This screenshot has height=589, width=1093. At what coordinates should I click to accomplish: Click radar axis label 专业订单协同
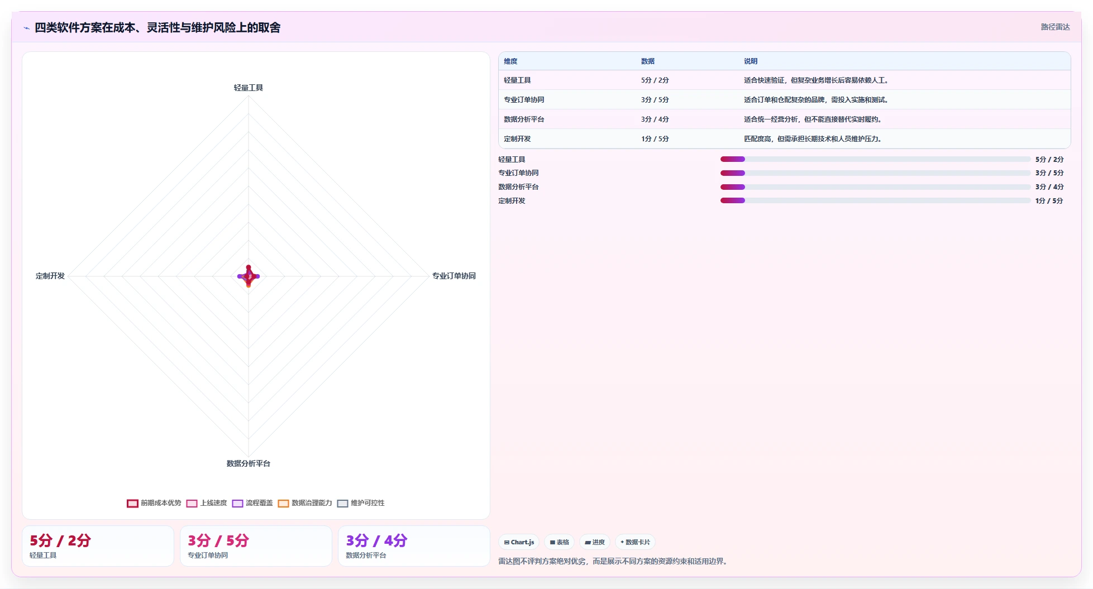point(454,276)
